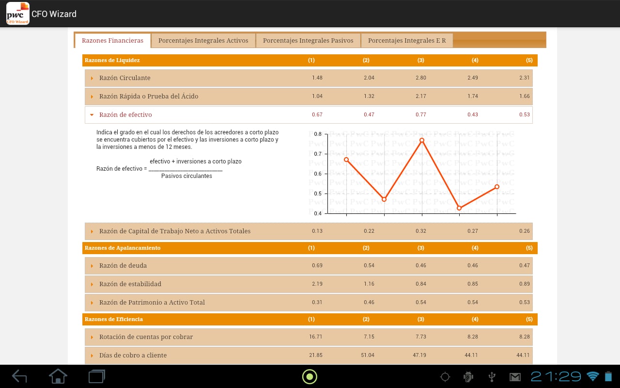This screenshot has width=620, height=388.
Task: Open the Porcentajes Integrales Pasivos tab
Action: tap(308, 40)
